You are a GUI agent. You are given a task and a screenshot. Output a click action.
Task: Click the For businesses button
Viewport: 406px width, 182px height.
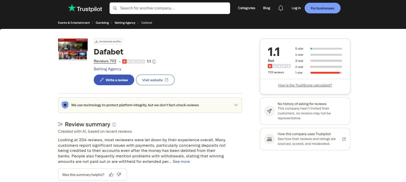(x=322, y=8)
